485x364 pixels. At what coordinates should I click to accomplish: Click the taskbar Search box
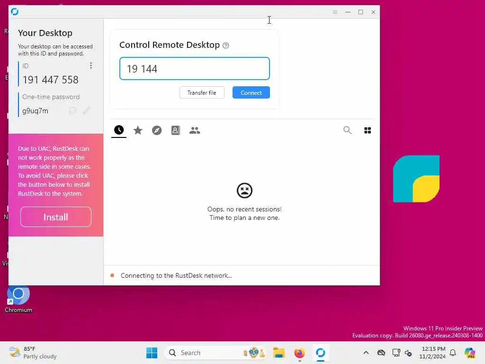[x=216, y=353]
